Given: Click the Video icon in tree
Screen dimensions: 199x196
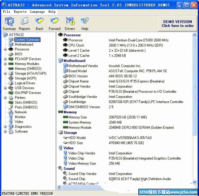Looking at the screenshot, I should click(x=11, y=122).
